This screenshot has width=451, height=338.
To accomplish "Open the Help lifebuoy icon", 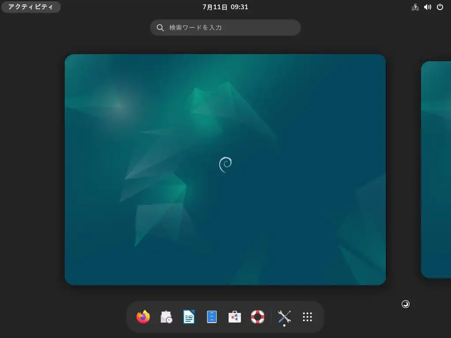I will point(257,317).
